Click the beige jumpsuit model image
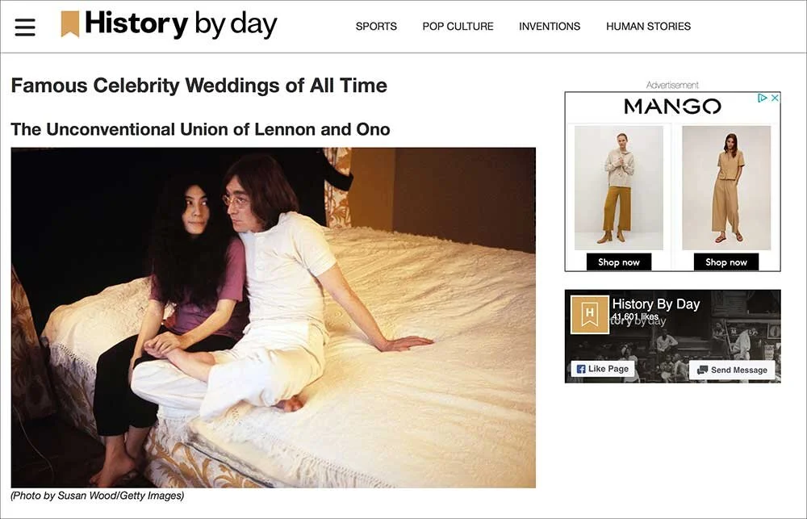Viewport: 807px width, 519px height. [726, 188]
